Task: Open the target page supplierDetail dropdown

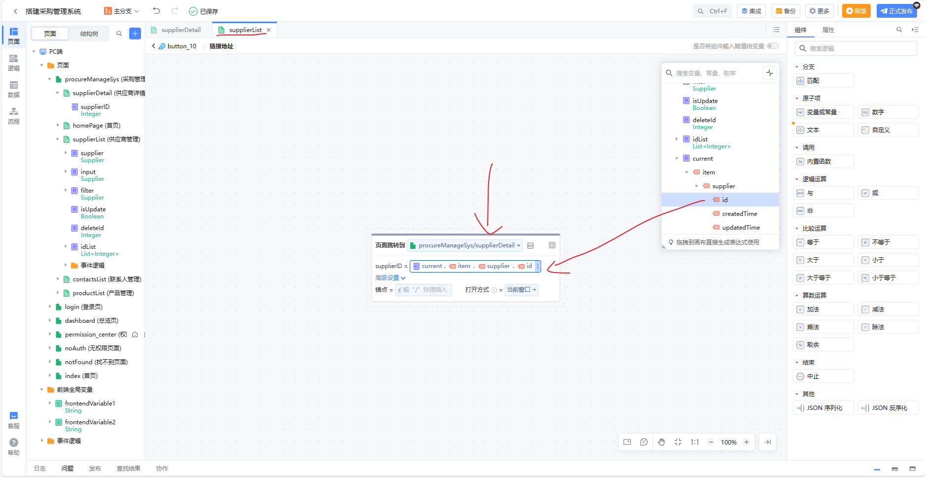Action: coord(465,245)
